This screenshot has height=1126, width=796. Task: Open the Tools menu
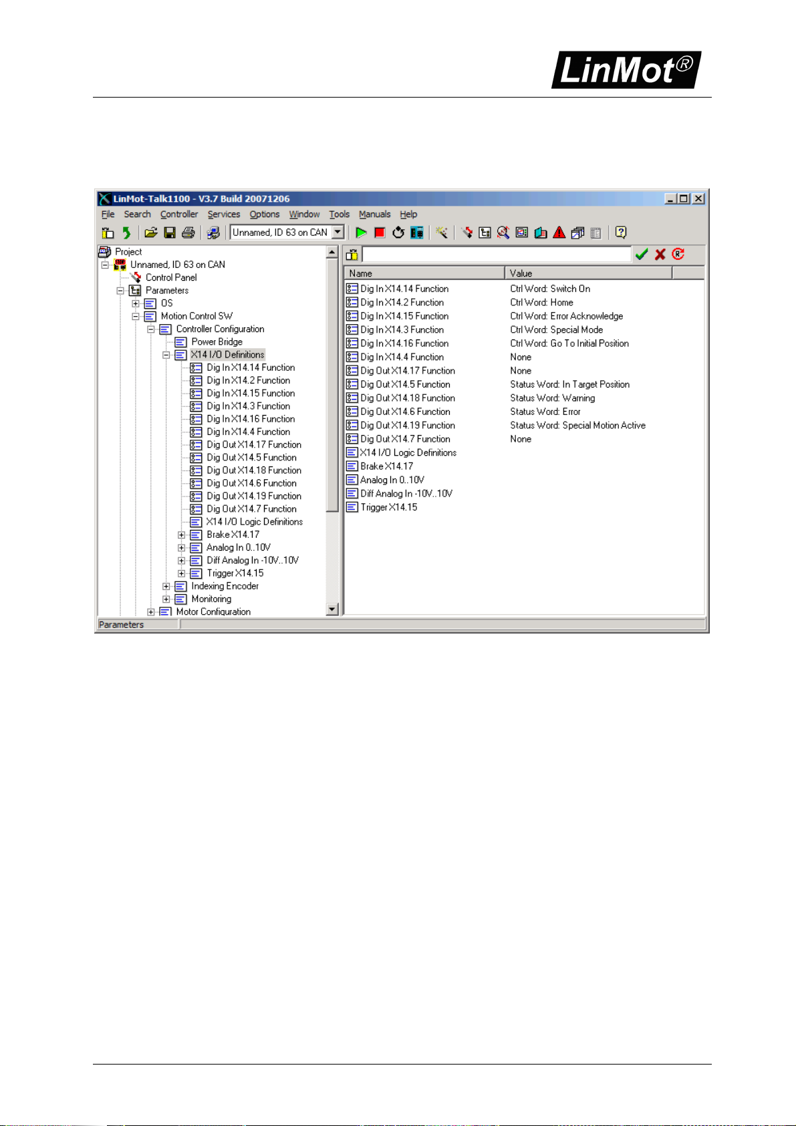coord(339,215)
